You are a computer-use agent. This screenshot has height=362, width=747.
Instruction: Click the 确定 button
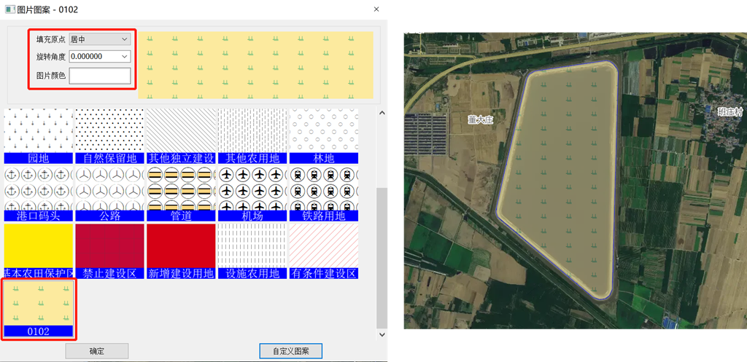[96, 351]
